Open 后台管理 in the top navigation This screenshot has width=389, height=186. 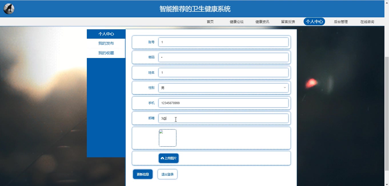click(341, 22)
